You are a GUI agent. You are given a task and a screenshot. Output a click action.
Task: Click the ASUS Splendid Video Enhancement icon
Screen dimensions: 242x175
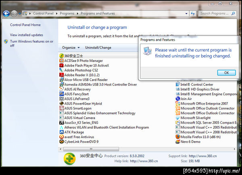pos(62,113)
